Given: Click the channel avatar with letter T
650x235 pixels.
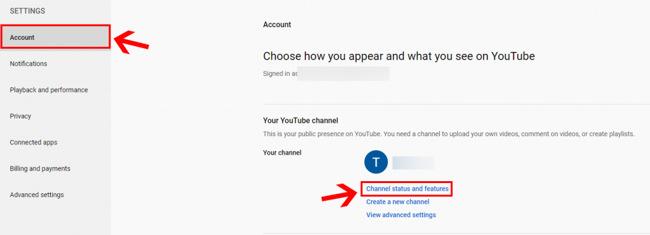Looking at the screenshot, I should point(376,162).
